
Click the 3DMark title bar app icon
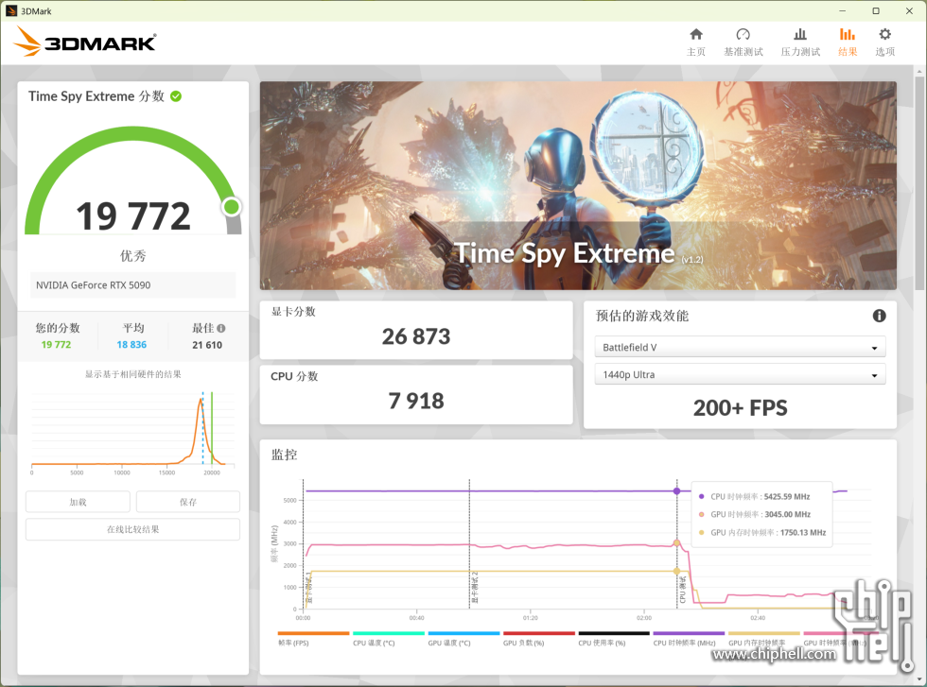pyautogui.click(x=10, y=10)
